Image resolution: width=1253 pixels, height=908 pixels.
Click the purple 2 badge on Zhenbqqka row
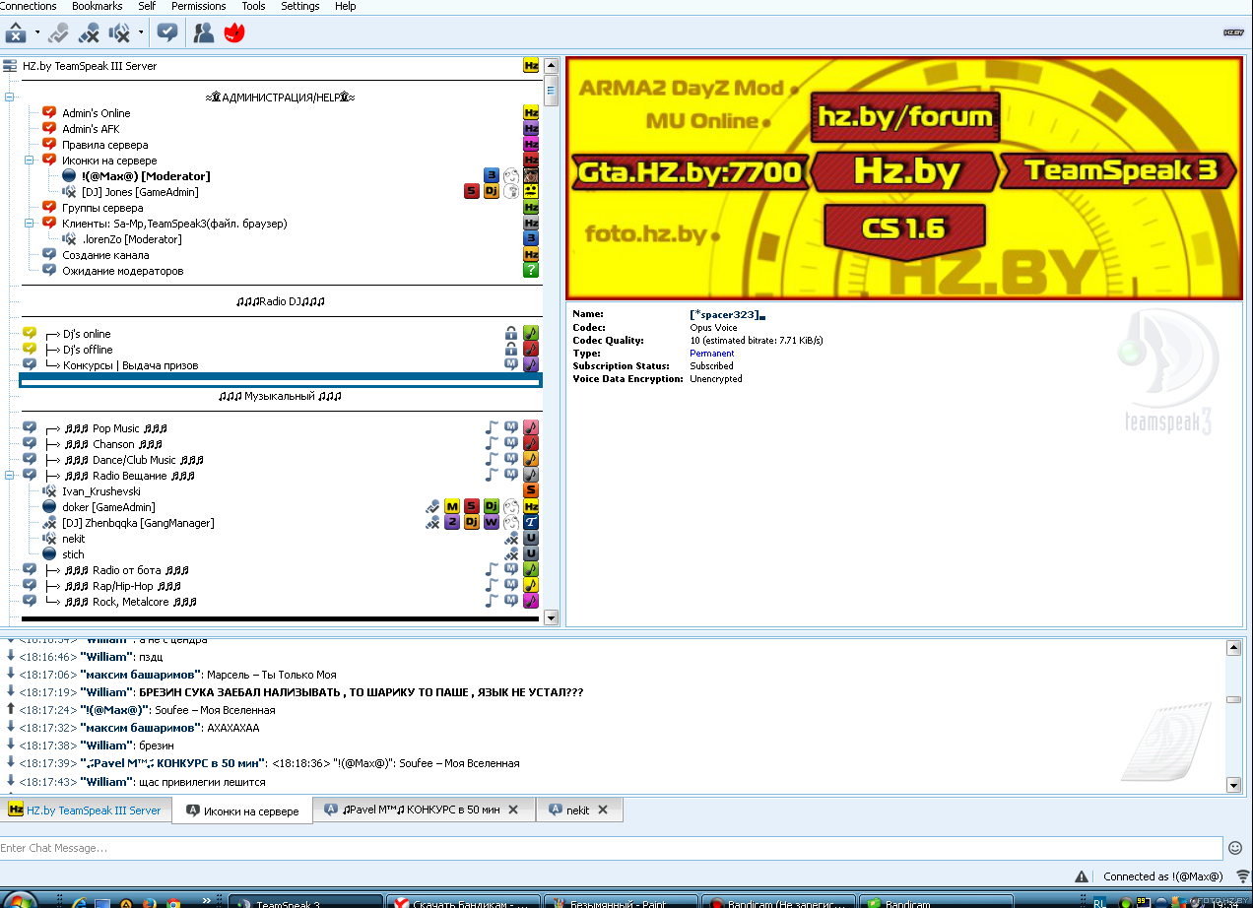click(x=452, y=523)
